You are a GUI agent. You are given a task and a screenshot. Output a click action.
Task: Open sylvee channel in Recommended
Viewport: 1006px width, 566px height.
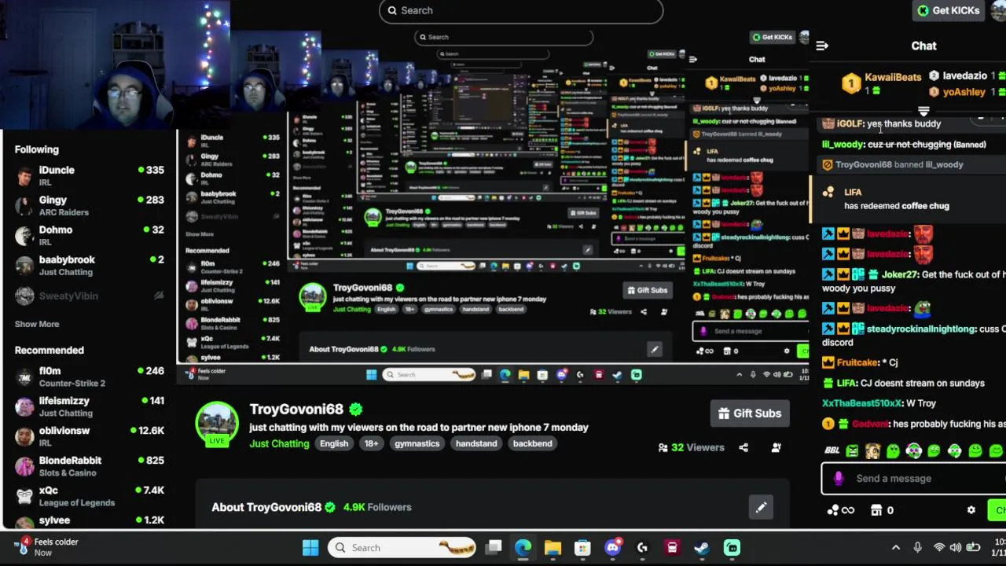(89, 520)
